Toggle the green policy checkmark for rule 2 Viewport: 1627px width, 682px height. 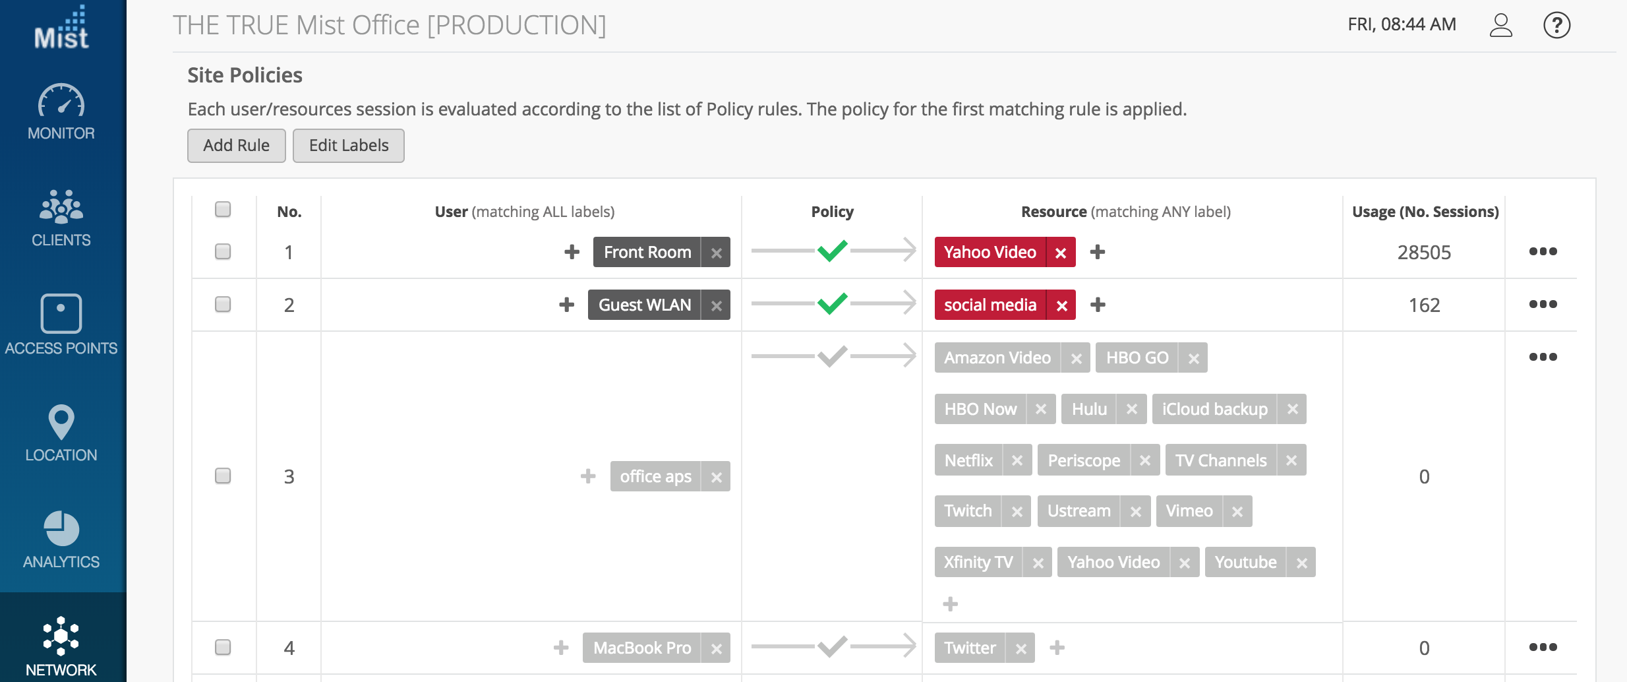[x=832, y=304]
